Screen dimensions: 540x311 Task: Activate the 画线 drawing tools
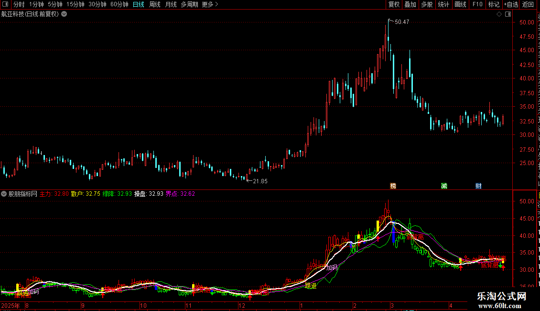click(460, 4)
